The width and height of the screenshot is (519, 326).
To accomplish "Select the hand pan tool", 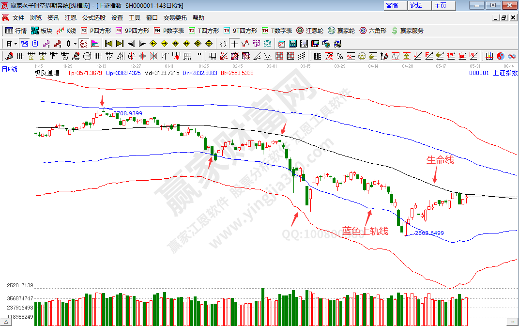I will click(223, 44).
